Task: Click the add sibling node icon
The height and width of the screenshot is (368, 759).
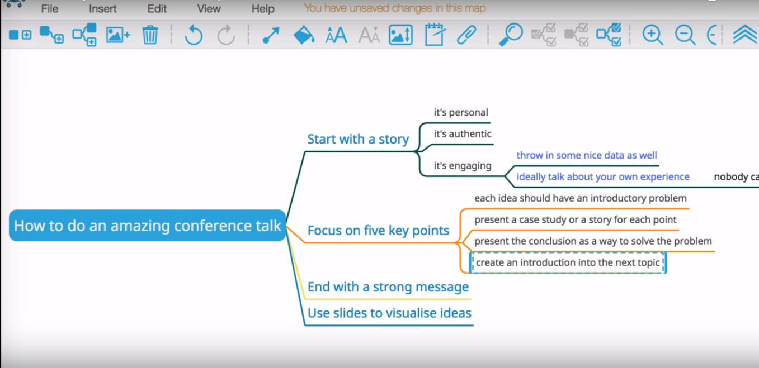Action: (20, 35)
